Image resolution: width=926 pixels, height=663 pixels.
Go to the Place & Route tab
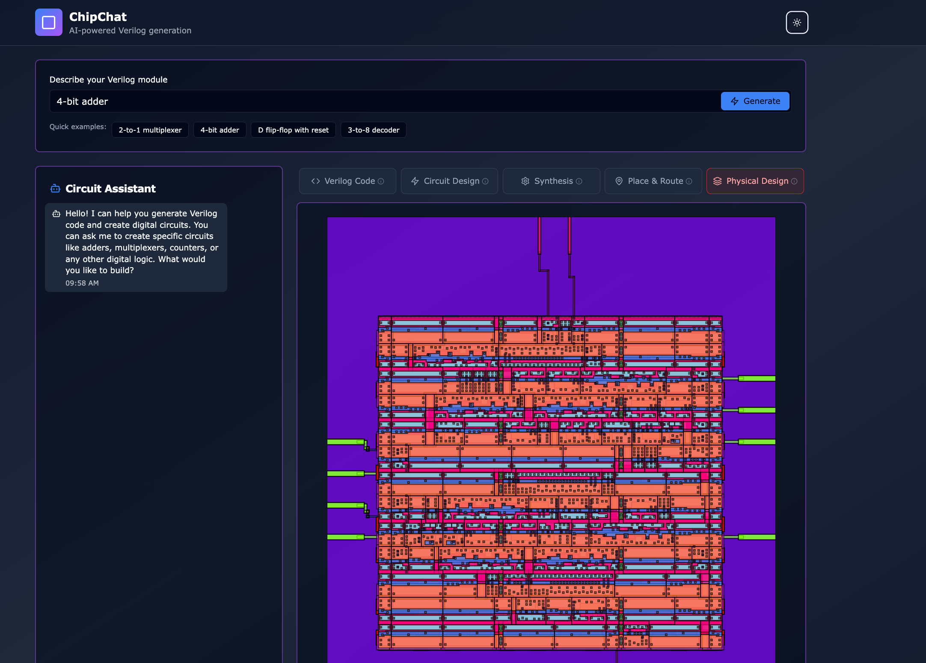coord(653,181)
